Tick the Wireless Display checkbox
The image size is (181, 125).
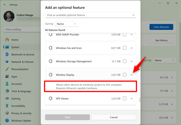pos(125,75)
